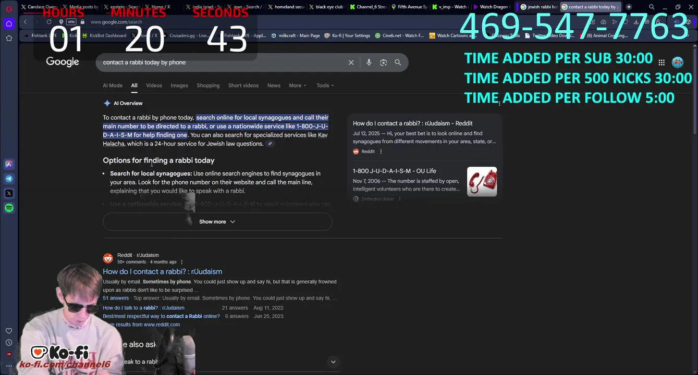Select the Images search tab
Screen dimensions: 698x375
[179, 85]
